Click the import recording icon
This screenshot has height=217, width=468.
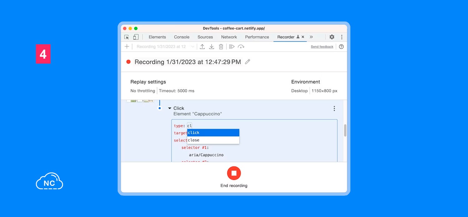[x=202, y=46]
